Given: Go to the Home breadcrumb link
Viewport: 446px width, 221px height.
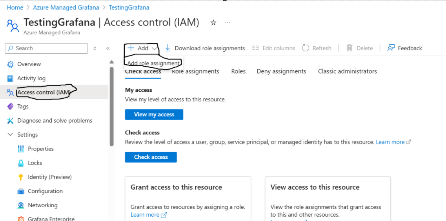Looking at the screenshot, I should tap(15, 8).
